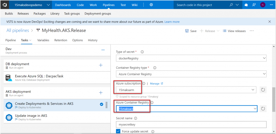The width and height of the screenshot is (276, 134).
Task: Click the Type of secret info icon
Action: tap(142, 52)
